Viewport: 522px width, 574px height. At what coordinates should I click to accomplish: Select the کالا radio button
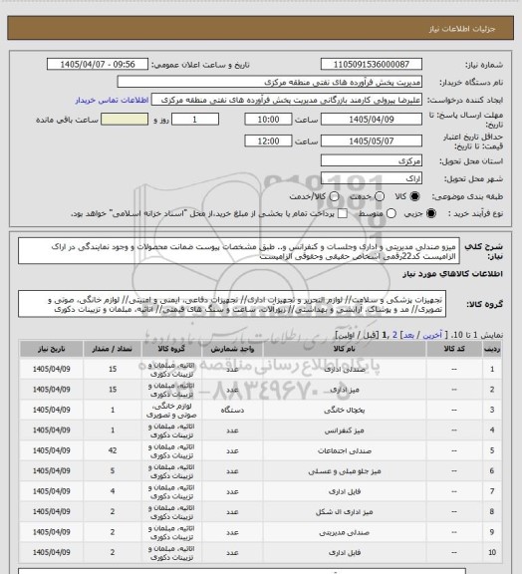pos(414,196)
